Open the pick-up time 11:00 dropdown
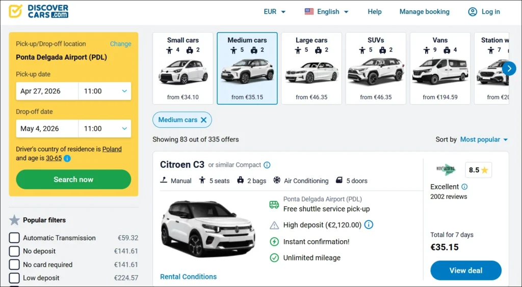This screenshot has height=287, width=522. (x=105, y=91)
